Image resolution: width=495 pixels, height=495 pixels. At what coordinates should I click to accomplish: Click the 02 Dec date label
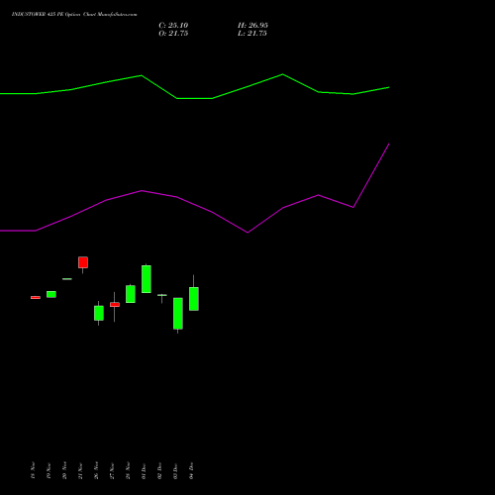click(x=159, y=470)
